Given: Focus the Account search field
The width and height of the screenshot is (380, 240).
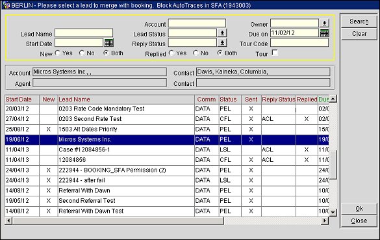Looking at the screenshot, I should pos(197,23).
